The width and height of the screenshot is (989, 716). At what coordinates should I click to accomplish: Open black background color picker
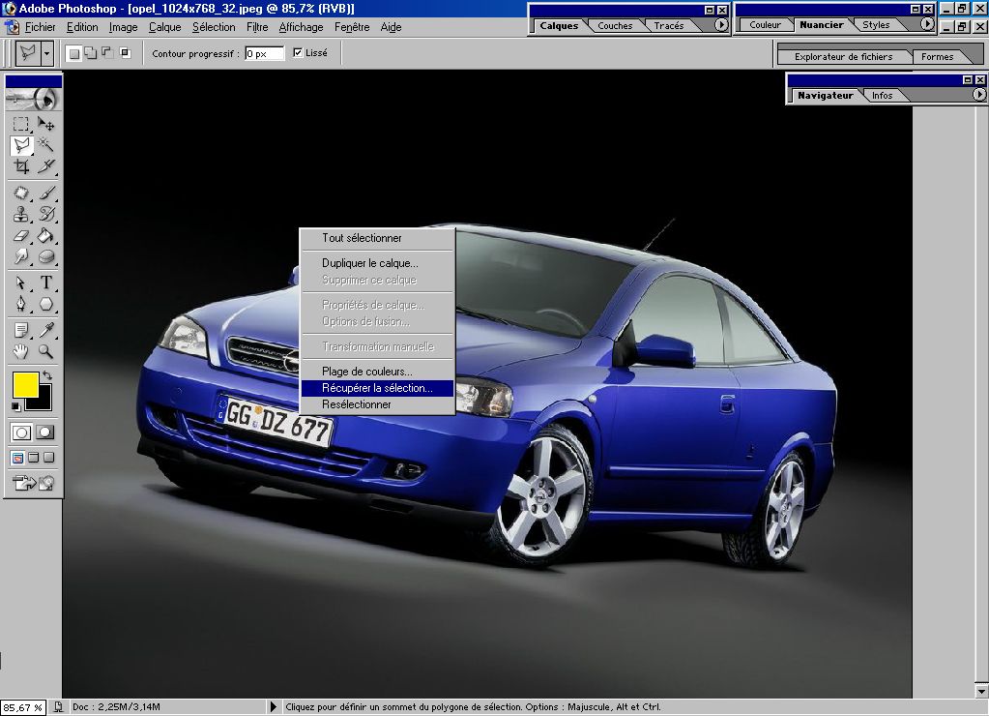coord(44,403)
